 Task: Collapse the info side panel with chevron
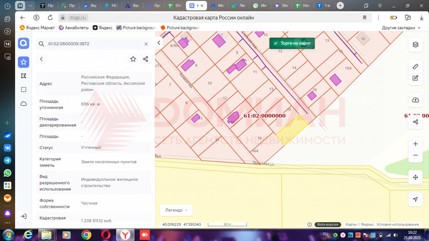point(159,43)
